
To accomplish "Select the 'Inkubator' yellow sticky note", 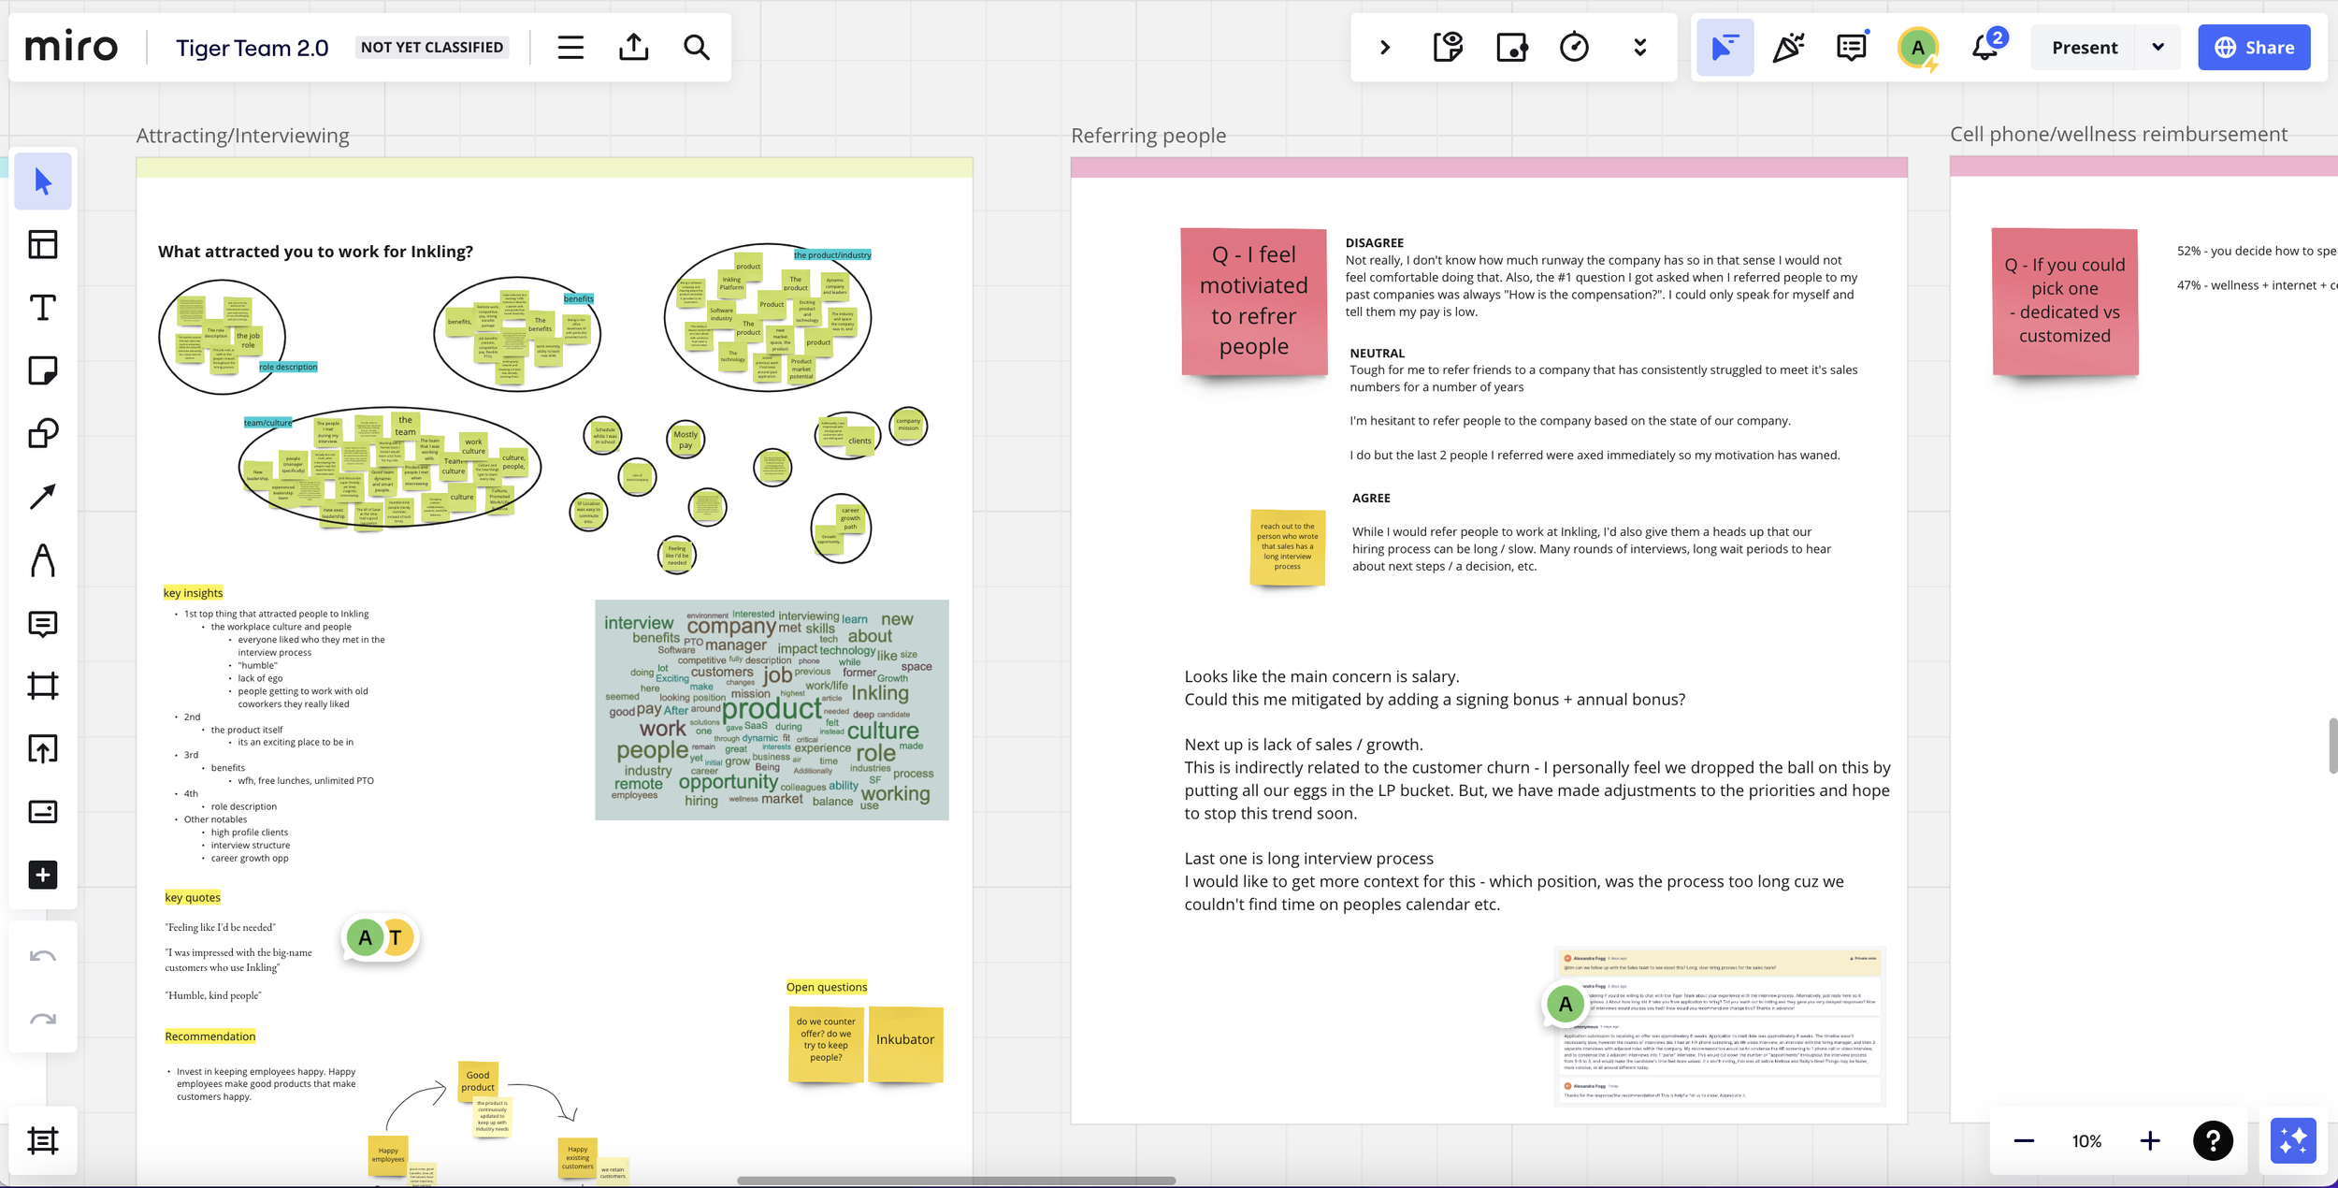I will [x=905, y=1044].
